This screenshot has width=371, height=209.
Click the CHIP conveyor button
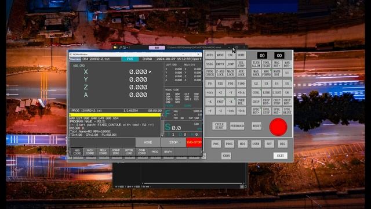point(256,102)
